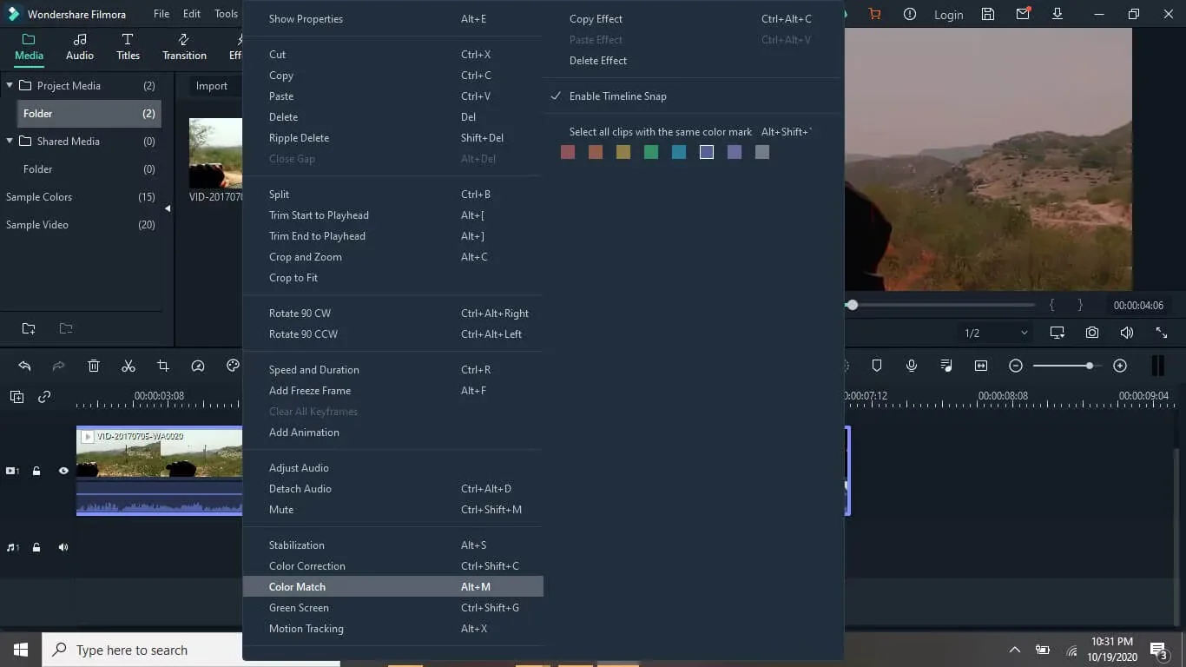The height and width of the screenshot is (667, 1186).
Task: Click the Marker flag icon above the timeline
Action: click(x=877, y=366)
